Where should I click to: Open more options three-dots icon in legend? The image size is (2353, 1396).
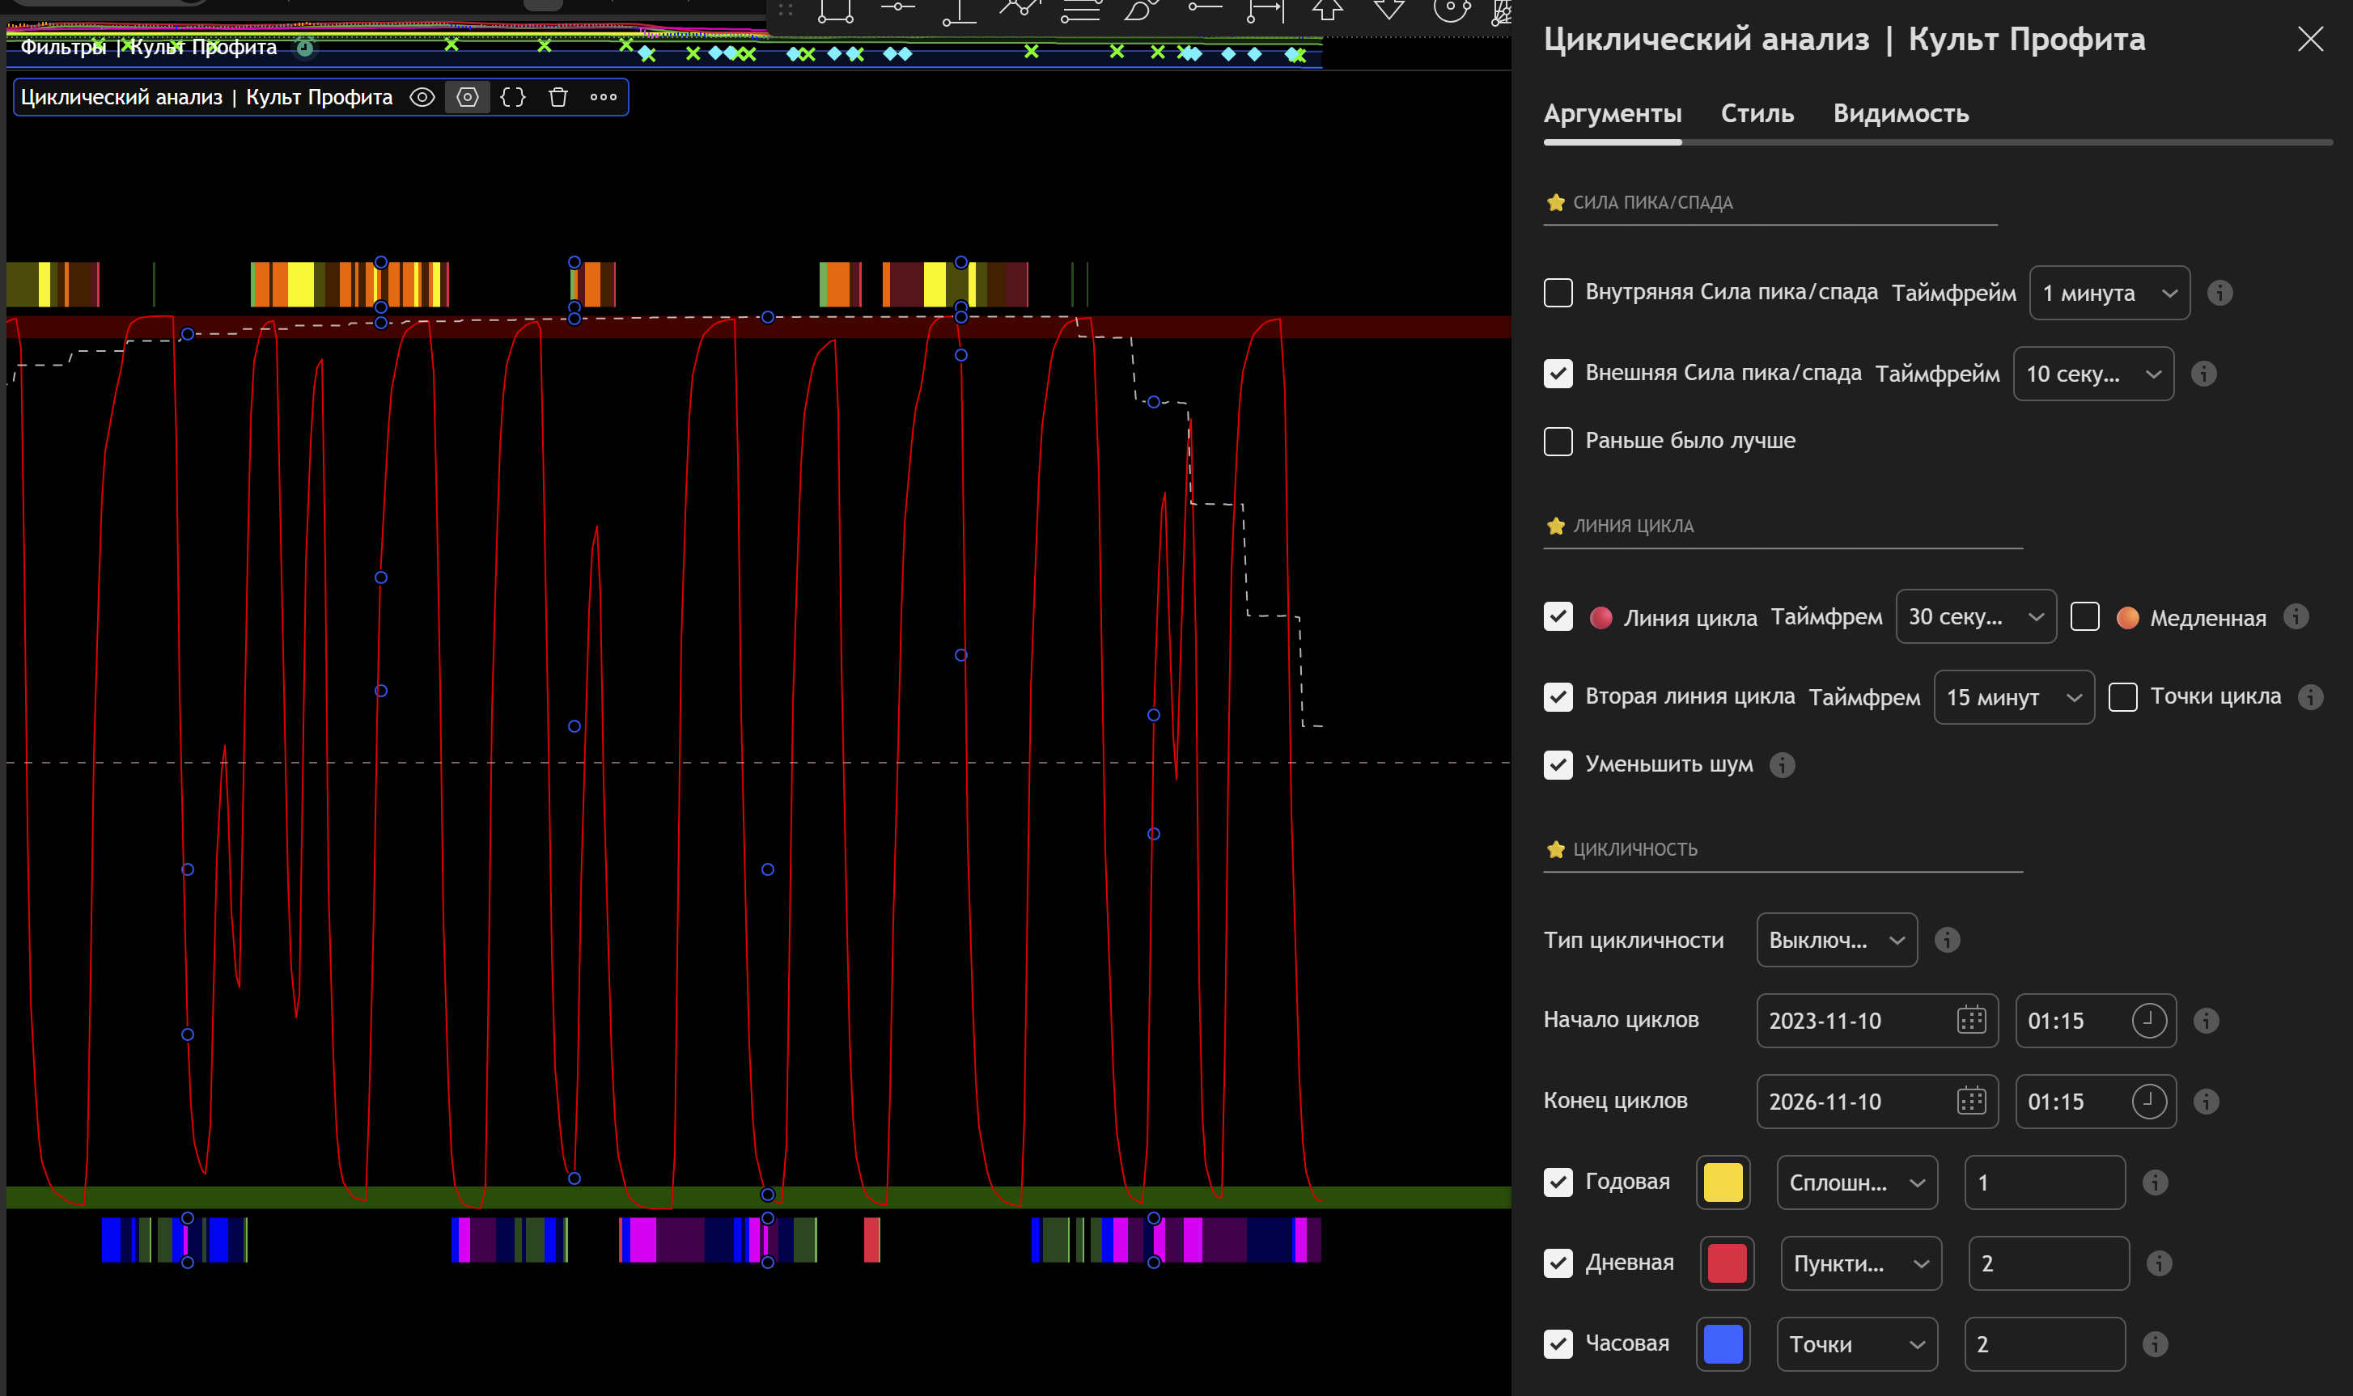(x=603, y=97)
